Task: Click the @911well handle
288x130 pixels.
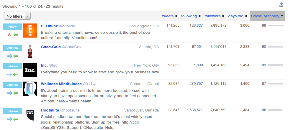Action: coord(91,84)
